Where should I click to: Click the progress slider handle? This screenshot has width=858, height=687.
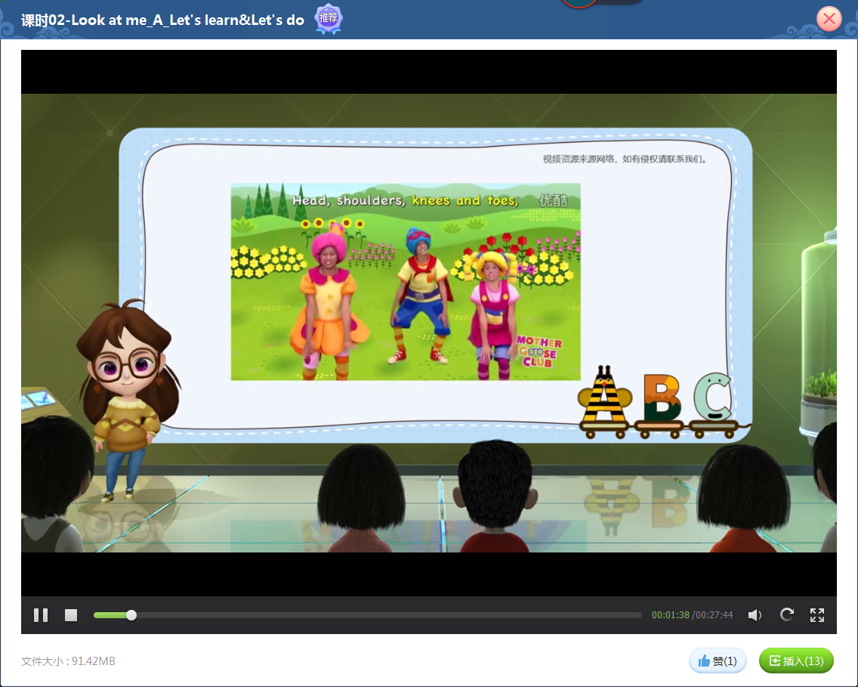coord(131,615)
